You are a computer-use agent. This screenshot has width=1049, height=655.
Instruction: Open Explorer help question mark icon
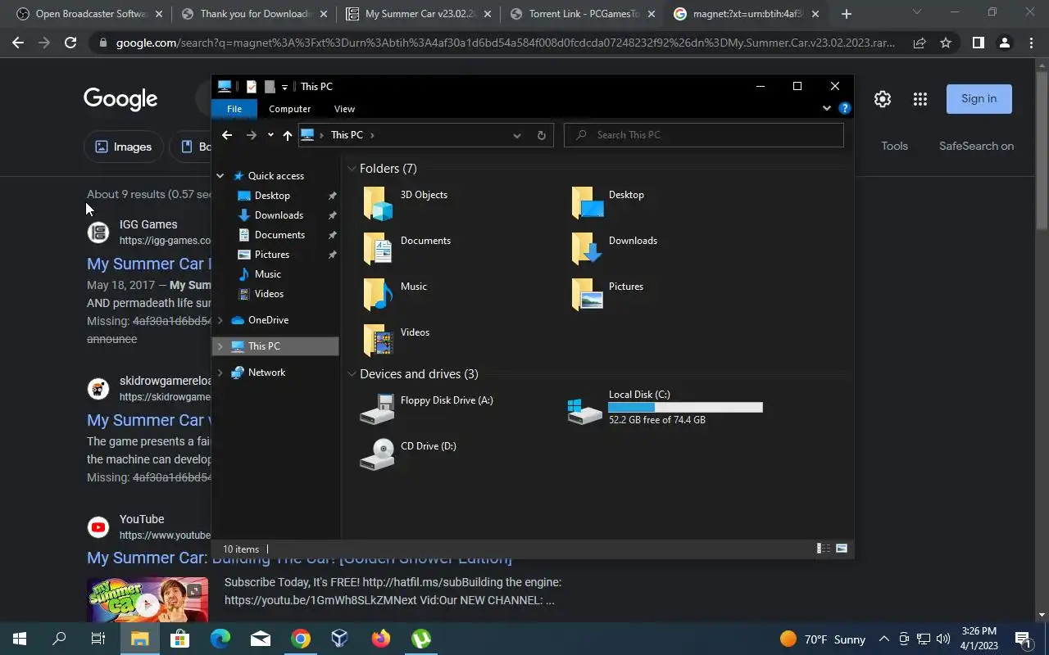(x=845, y=108)
